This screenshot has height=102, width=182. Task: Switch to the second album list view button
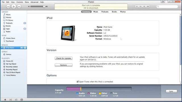click(x=140, y=7)
